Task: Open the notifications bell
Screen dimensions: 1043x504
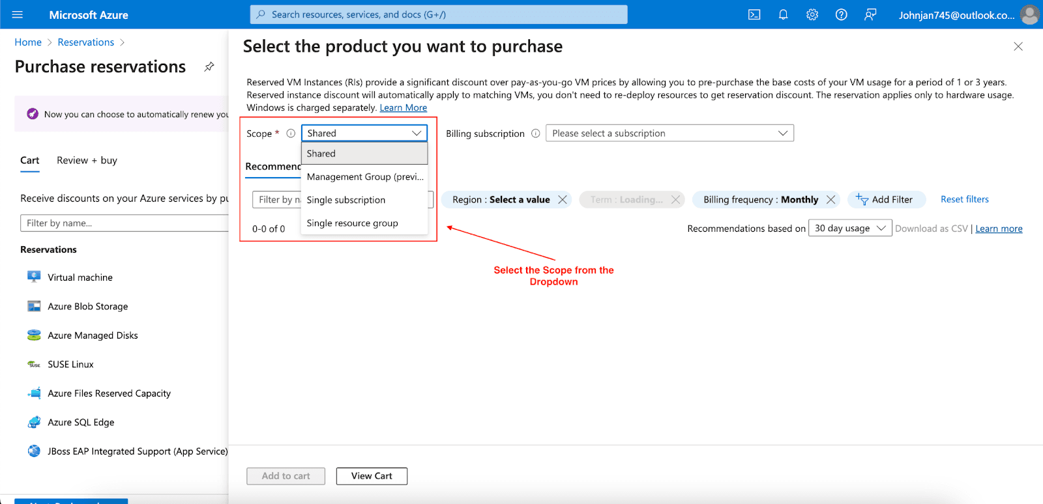Action: coord(783,14)
